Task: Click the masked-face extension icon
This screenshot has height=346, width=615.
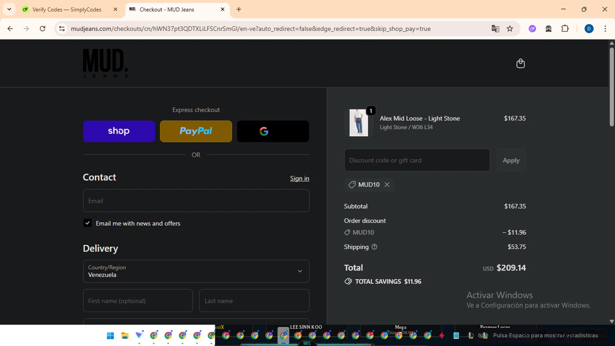Action: pos(549,29)
